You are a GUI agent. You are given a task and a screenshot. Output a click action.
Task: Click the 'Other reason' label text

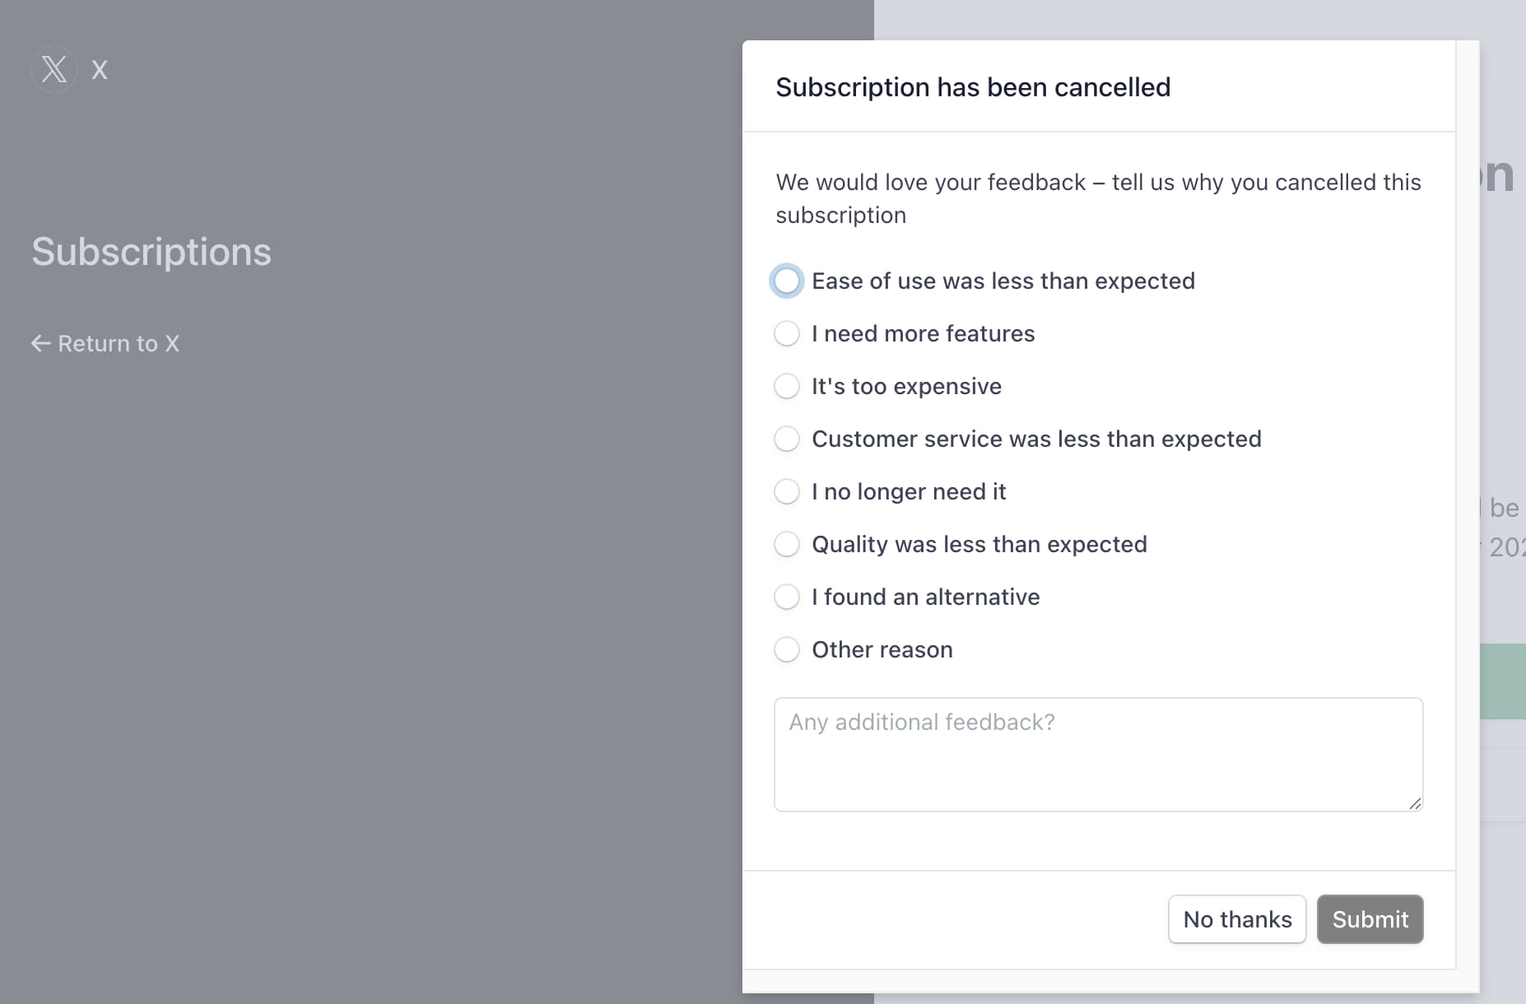882,650
